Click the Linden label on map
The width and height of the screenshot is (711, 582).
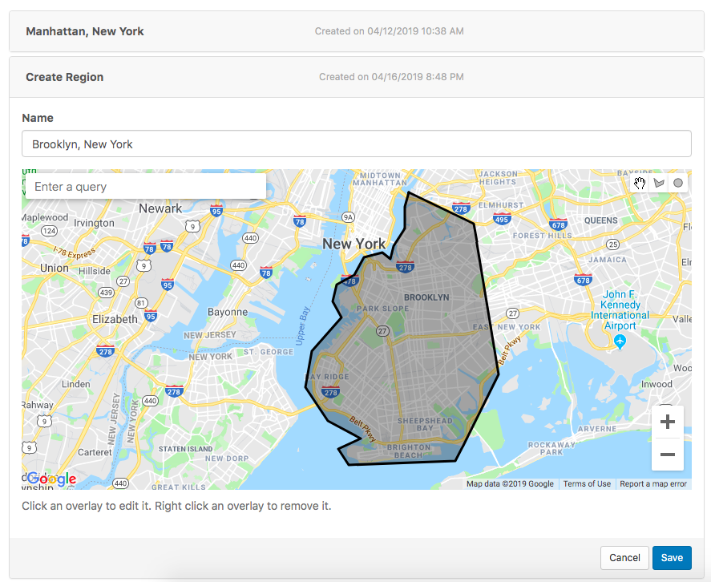[x=75, y=384]
